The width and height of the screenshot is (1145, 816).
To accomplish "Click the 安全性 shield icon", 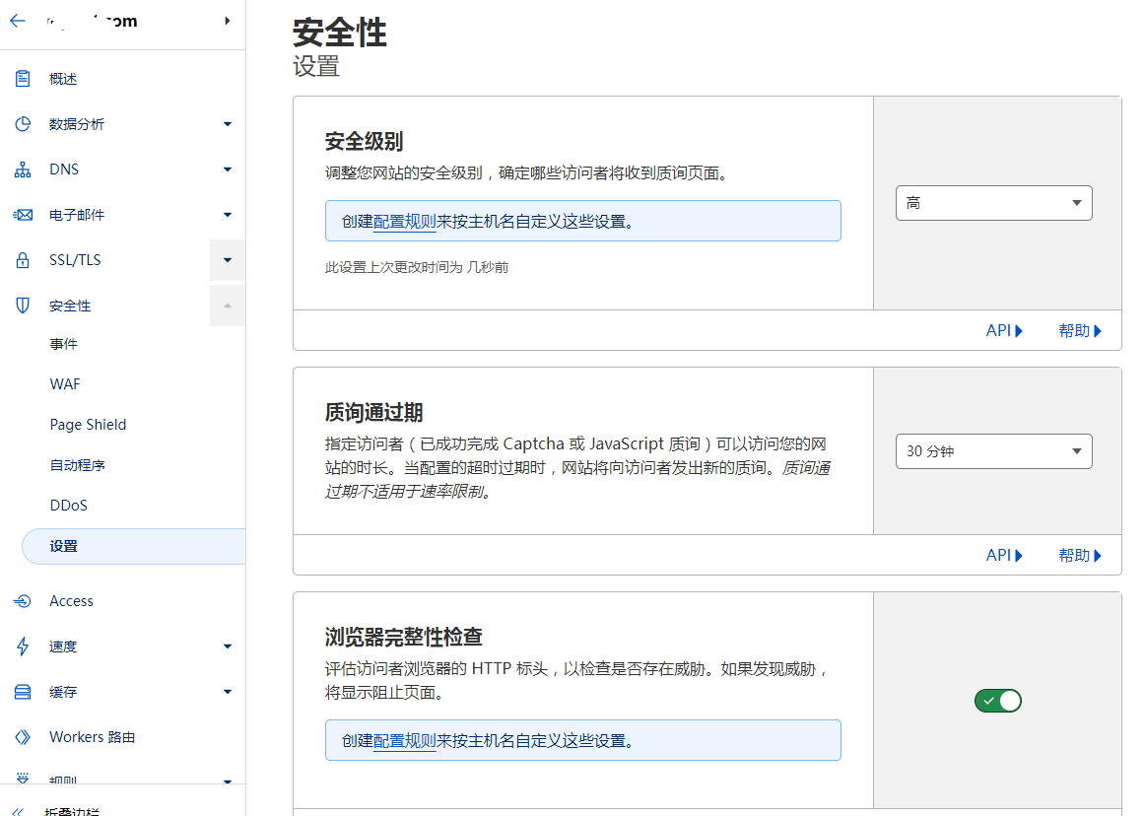I will click(x=24, y=305).
